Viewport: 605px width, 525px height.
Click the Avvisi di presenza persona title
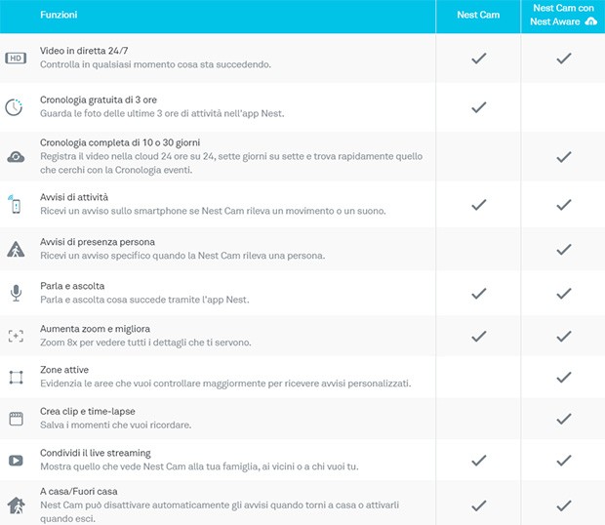(98, 242)
